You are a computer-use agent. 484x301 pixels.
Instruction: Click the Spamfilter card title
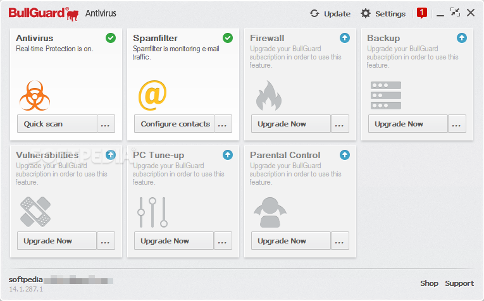coord(155,38)
